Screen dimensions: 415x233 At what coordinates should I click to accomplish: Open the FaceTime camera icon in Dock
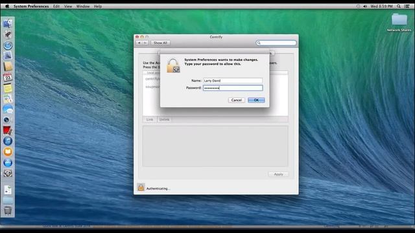coord(8,120)
